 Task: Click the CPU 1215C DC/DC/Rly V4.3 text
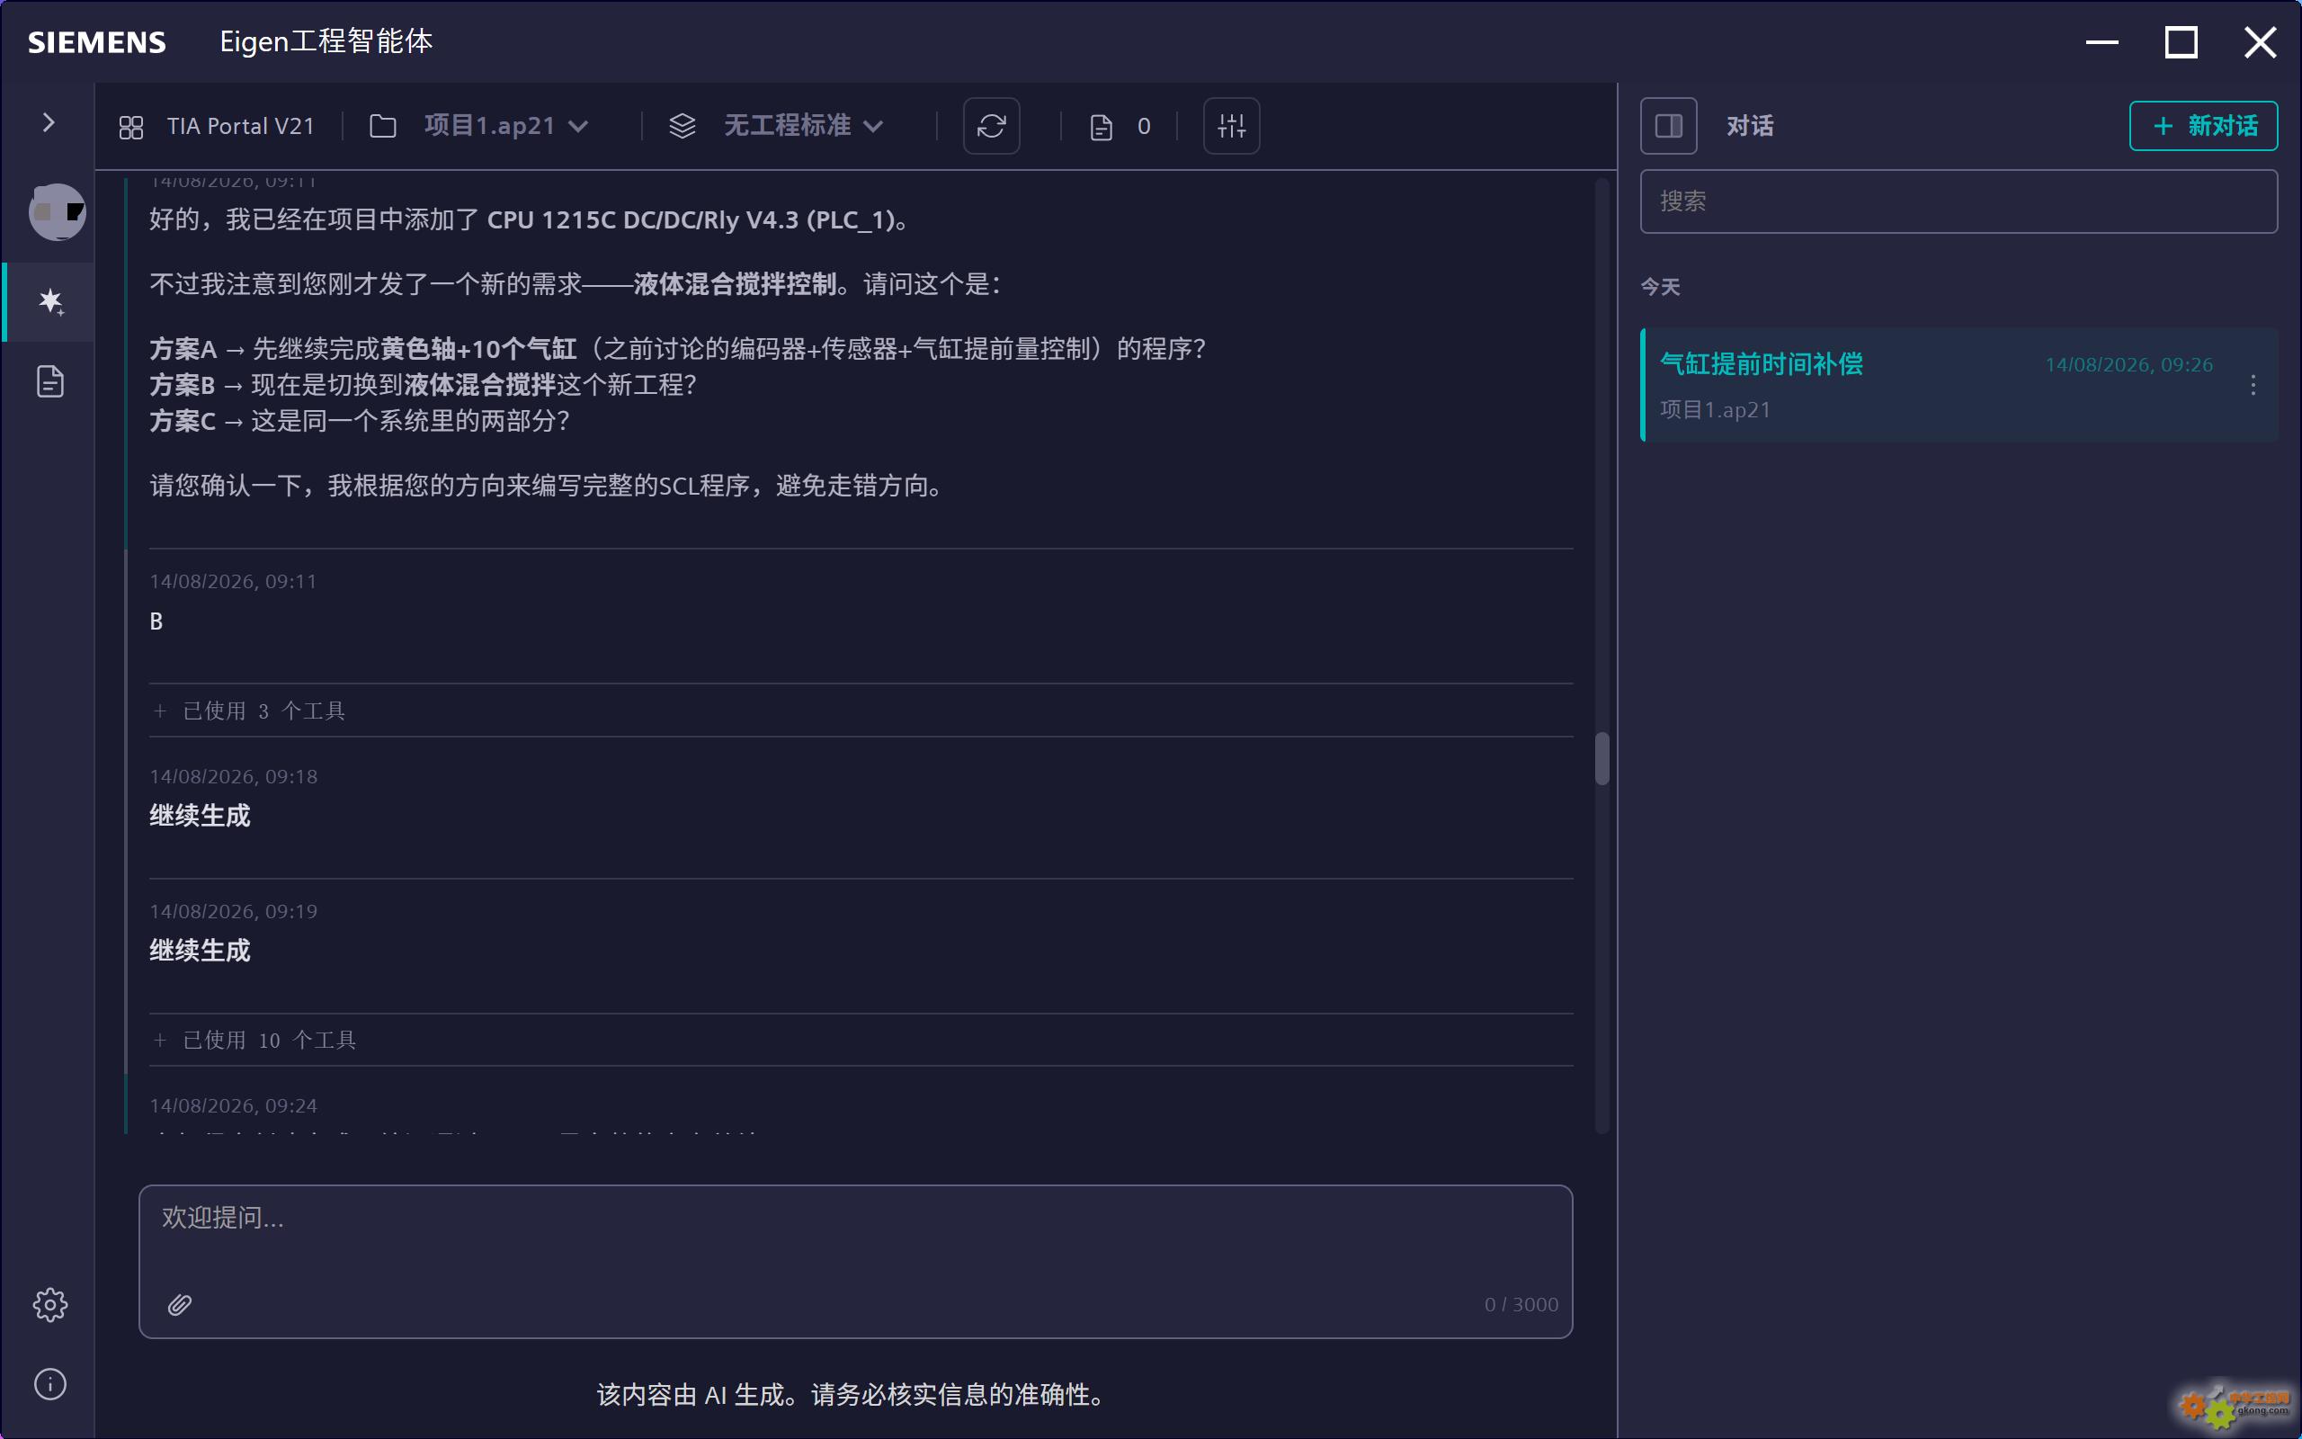642,219
